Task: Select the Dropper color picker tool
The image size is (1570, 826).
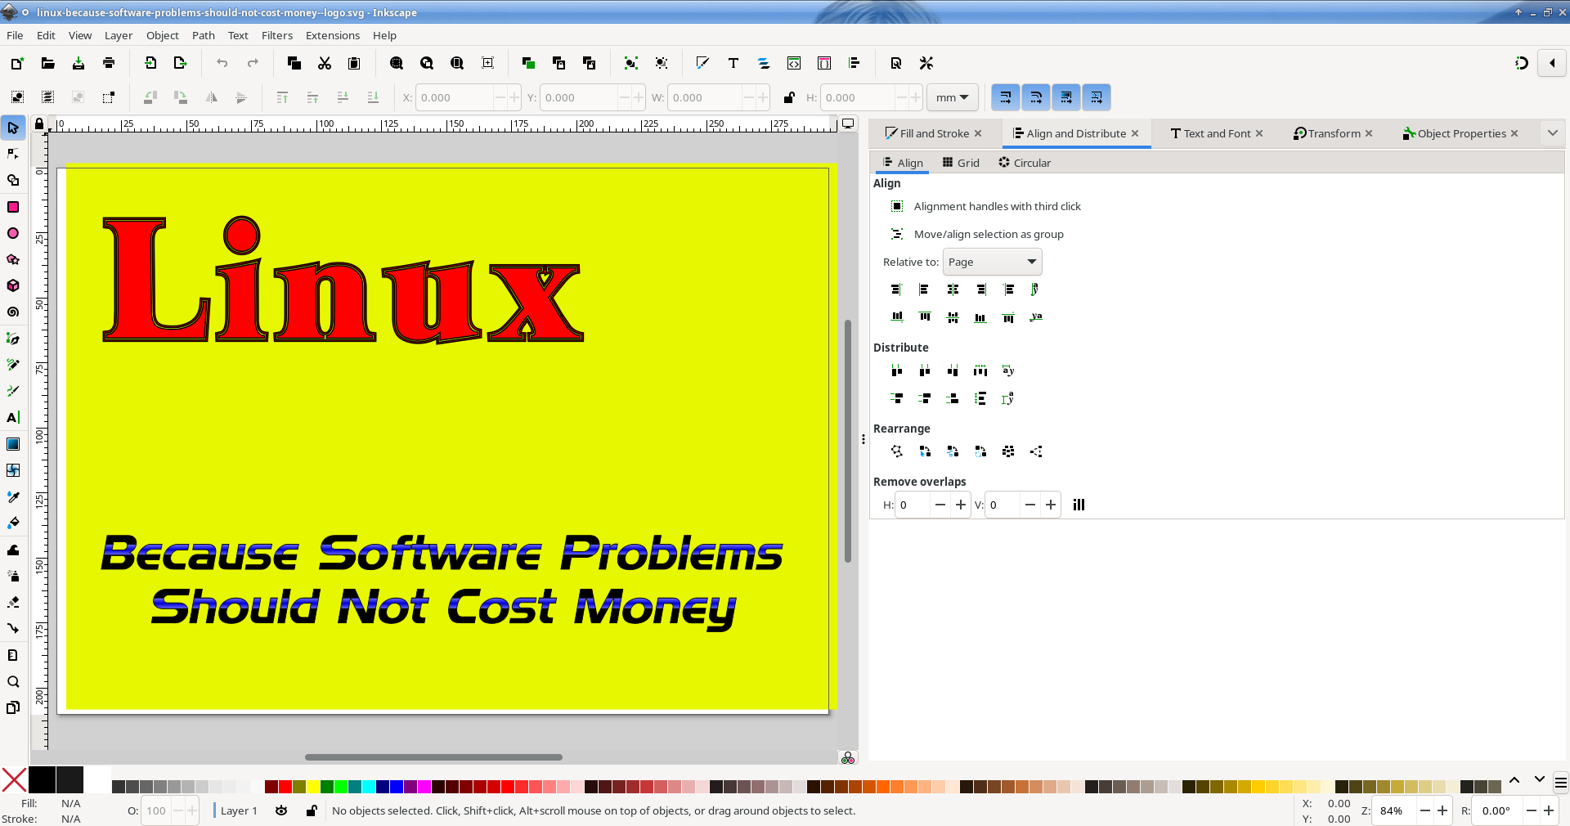Action: tap(13, 496)
